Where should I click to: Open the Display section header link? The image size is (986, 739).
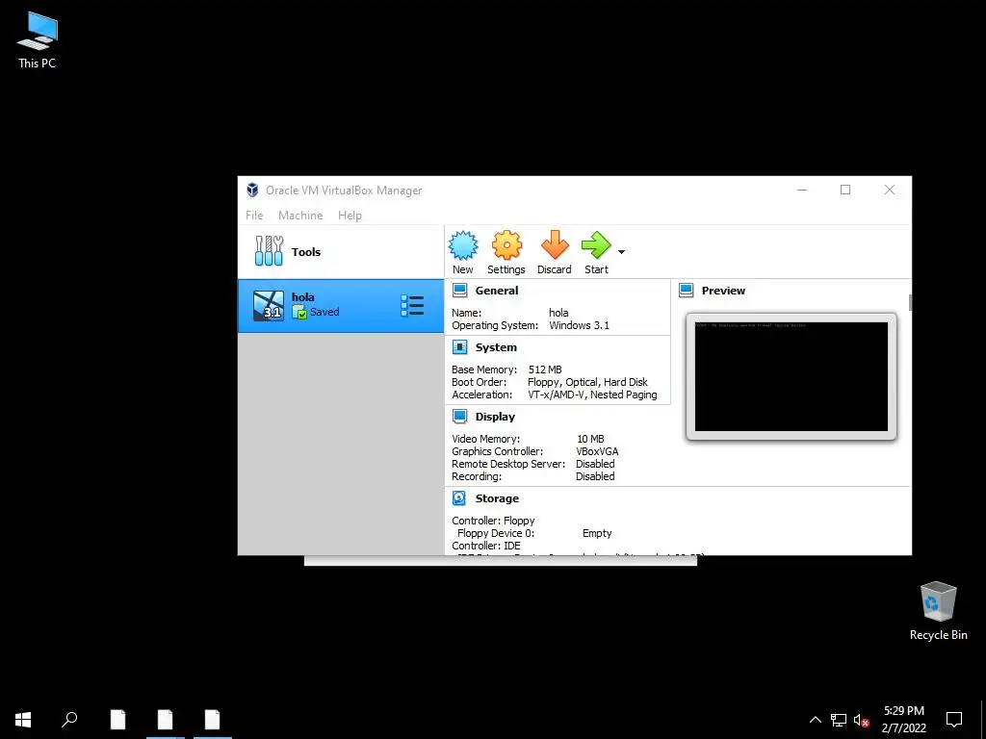[x=495, y=416]
